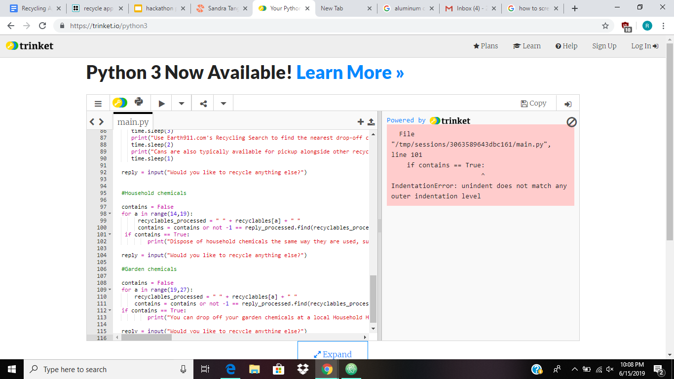Toggle the muted volume icon in system tray

point(610,369)
